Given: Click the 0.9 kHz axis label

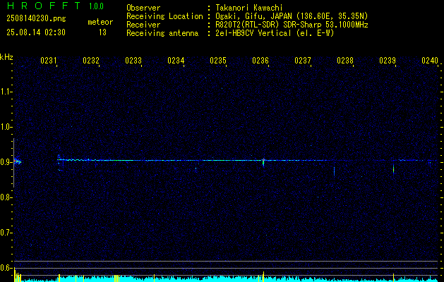Looking at the screenshot, I should click(5, 162).
